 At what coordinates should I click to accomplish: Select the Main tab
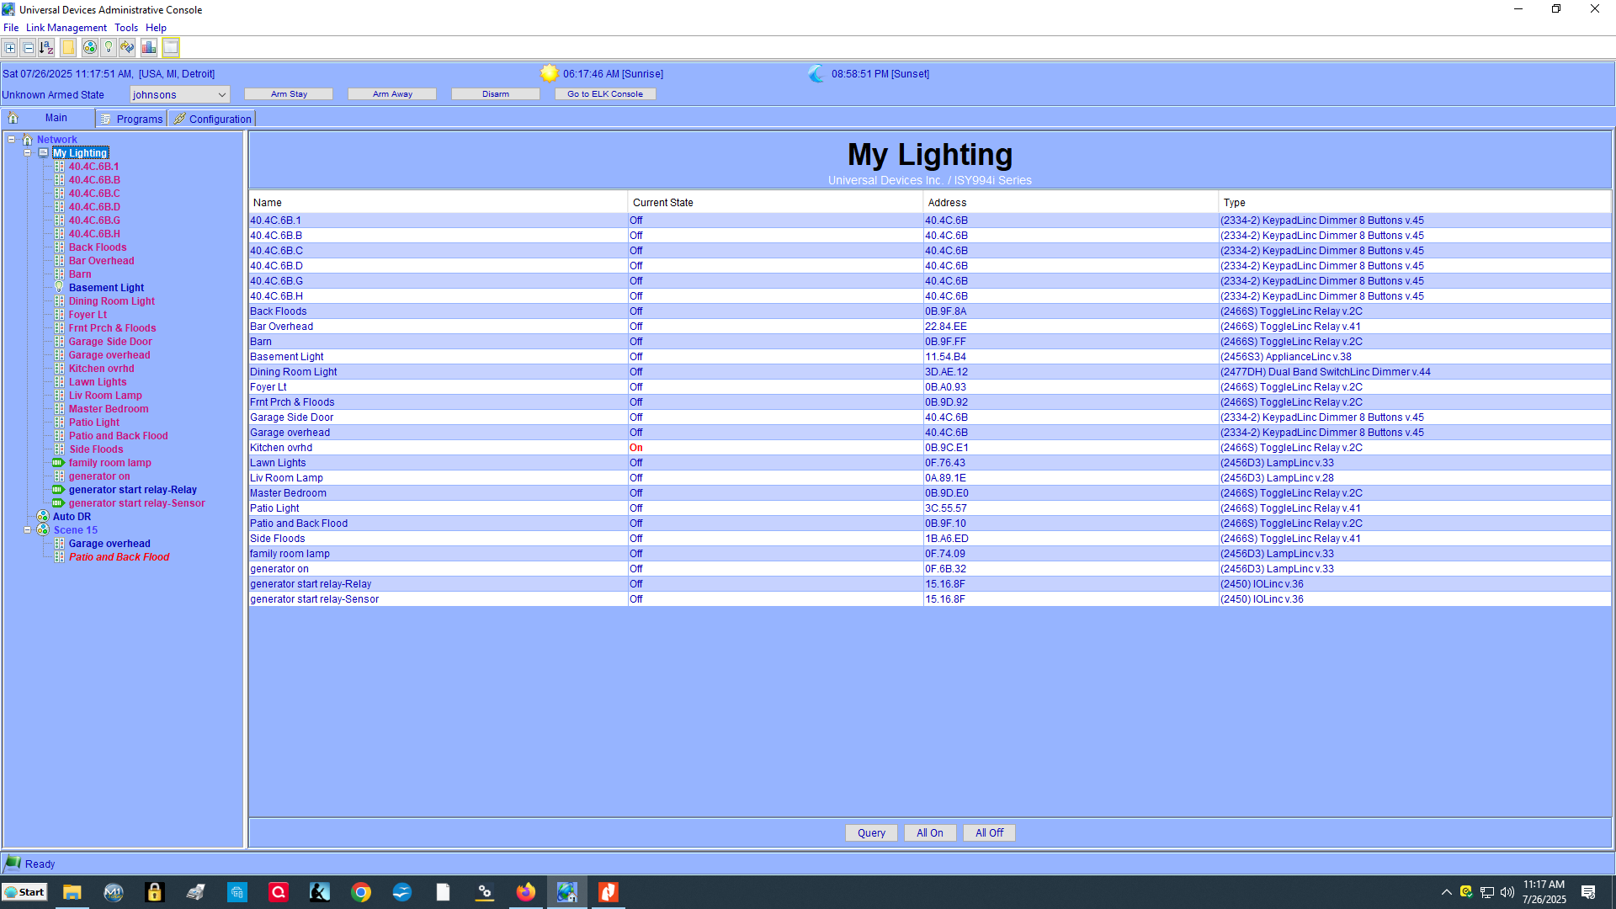[x=48, y=118]
